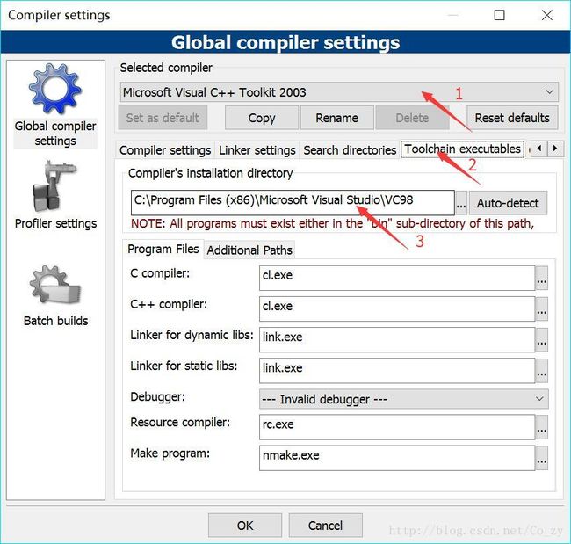The height and width of the screenshot is (544, 571).
Task: Select the Profiler settings icon
Action: (x=55, y=185)
